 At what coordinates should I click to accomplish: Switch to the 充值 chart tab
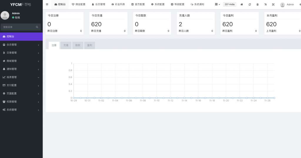tap(66, 46)
